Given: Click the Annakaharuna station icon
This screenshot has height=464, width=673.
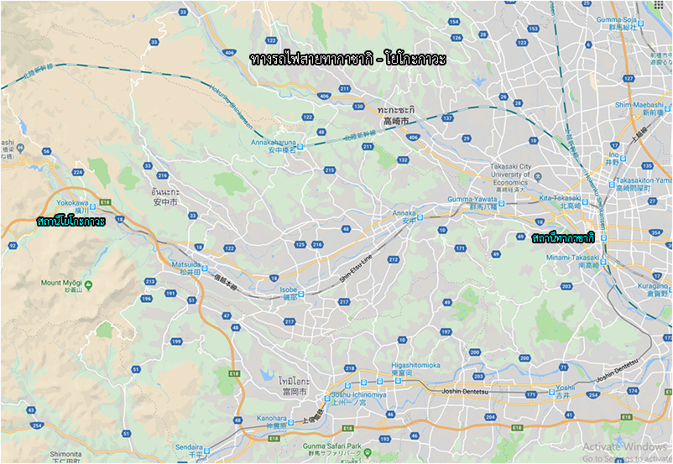Looking at the screenshot, I should (300, 147).
